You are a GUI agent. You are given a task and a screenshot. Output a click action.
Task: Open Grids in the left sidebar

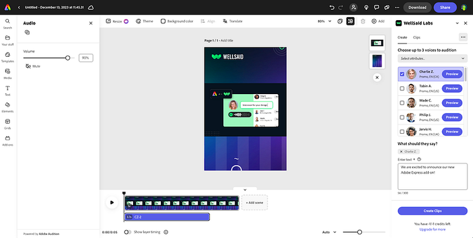pos(8,124)
